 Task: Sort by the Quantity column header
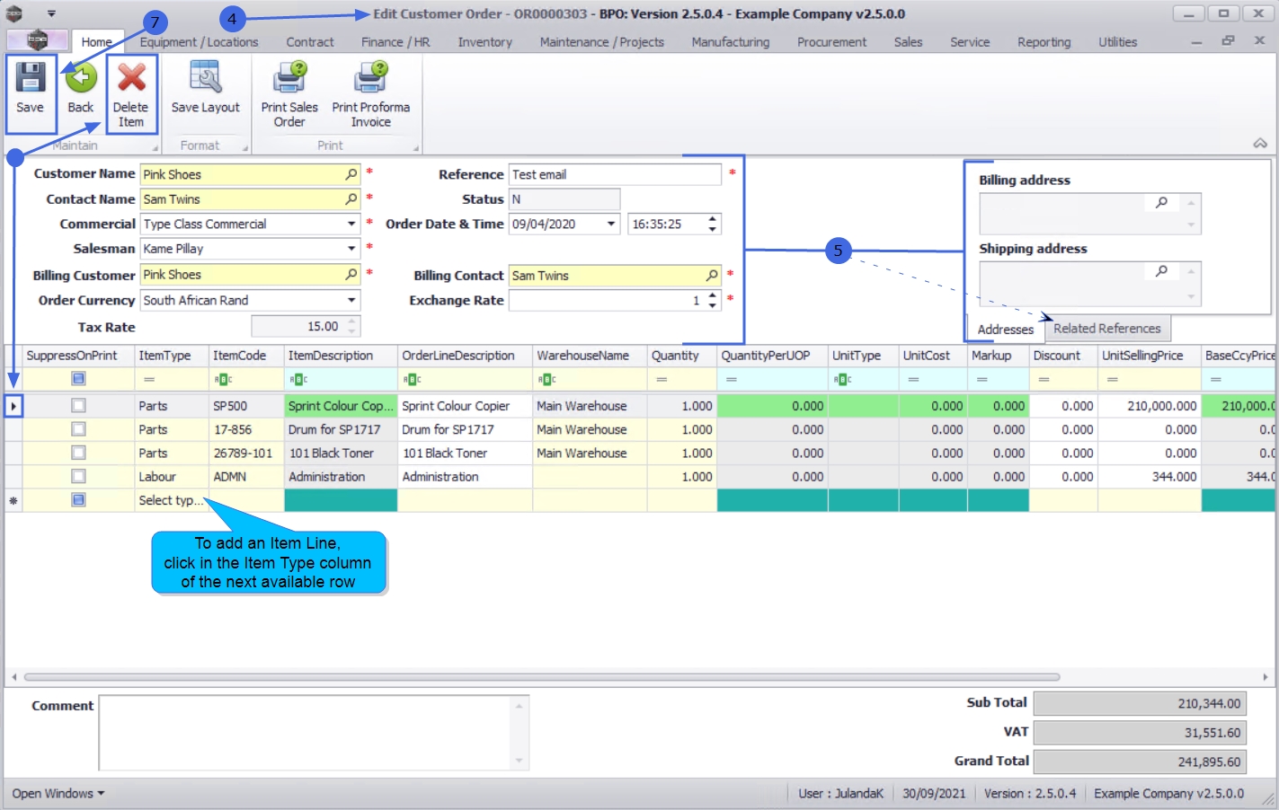tap(675, 356)
